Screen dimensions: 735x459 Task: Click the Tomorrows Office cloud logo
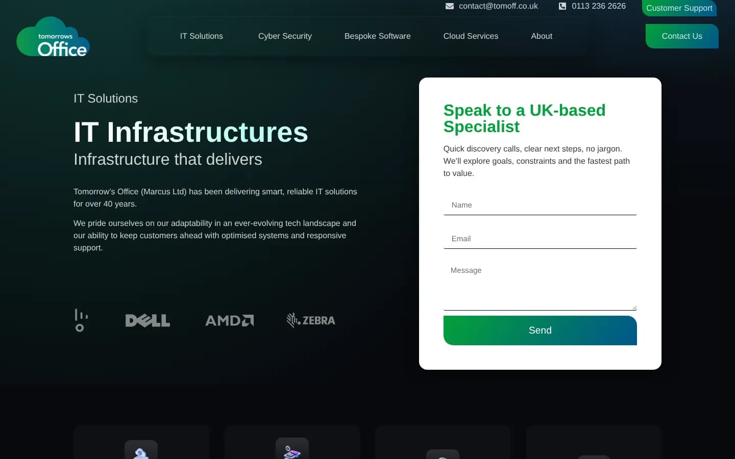53,37
